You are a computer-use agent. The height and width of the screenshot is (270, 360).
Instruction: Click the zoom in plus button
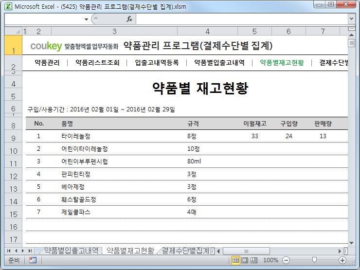342,260
